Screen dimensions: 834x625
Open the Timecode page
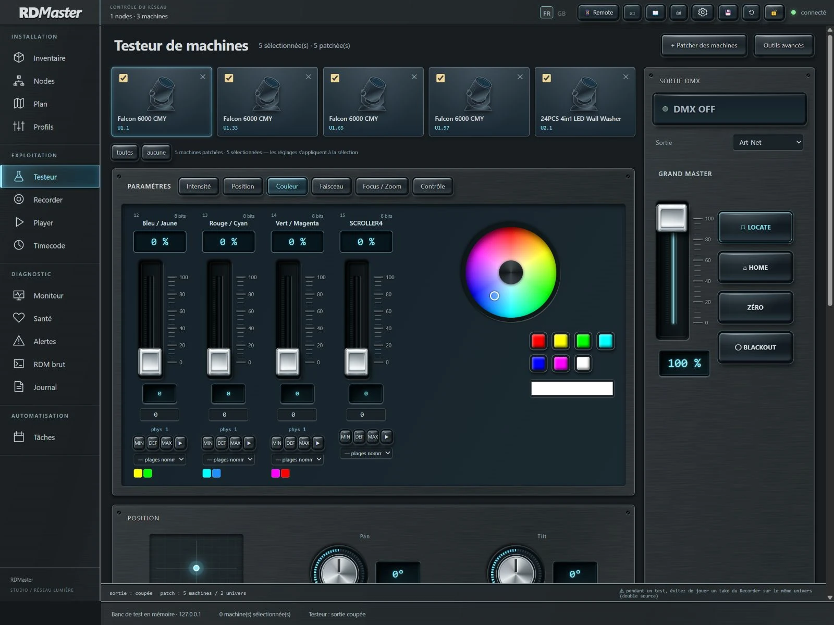click(x=50, y=245)
